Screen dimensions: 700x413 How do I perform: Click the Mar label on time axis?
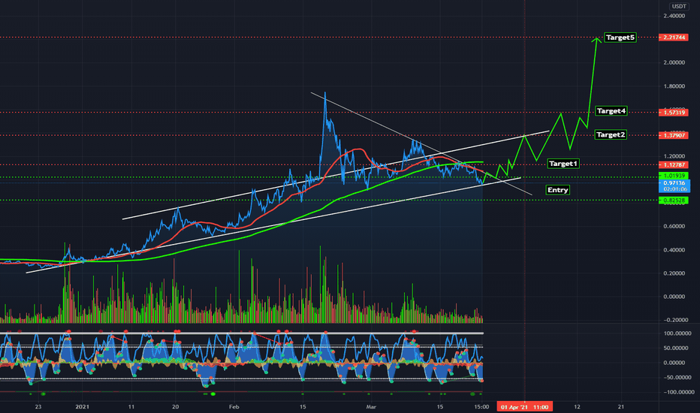pos(371,407)
